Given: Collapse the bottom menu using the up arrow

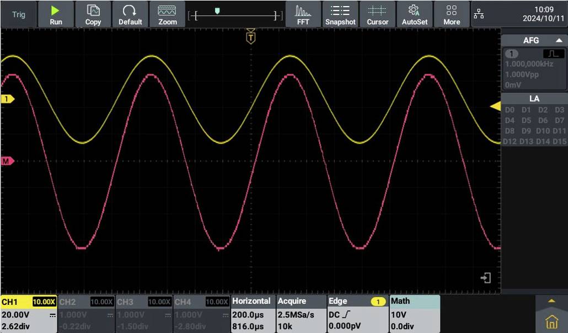Looking at the screenshot, I should click(x=552, y=300).
